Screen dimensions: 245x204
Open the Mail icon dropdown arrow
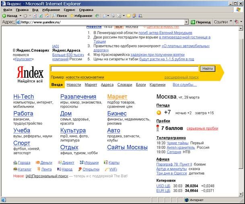(108, 16)
